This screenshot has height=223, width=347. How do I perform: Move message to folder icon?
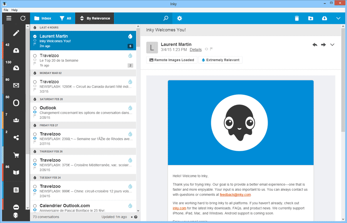(x=311, y=18)
